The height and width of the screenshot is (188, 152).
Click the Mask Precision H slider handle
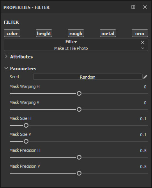click(79, 157)
